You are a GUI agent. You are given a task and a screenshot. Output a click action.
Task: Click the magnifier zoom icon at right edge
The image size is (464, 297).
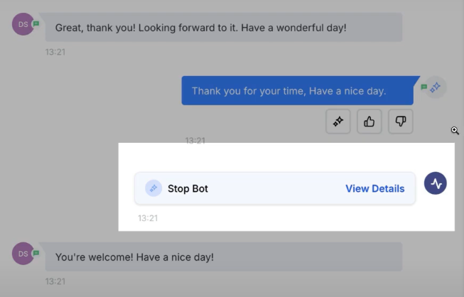[455, 131]
